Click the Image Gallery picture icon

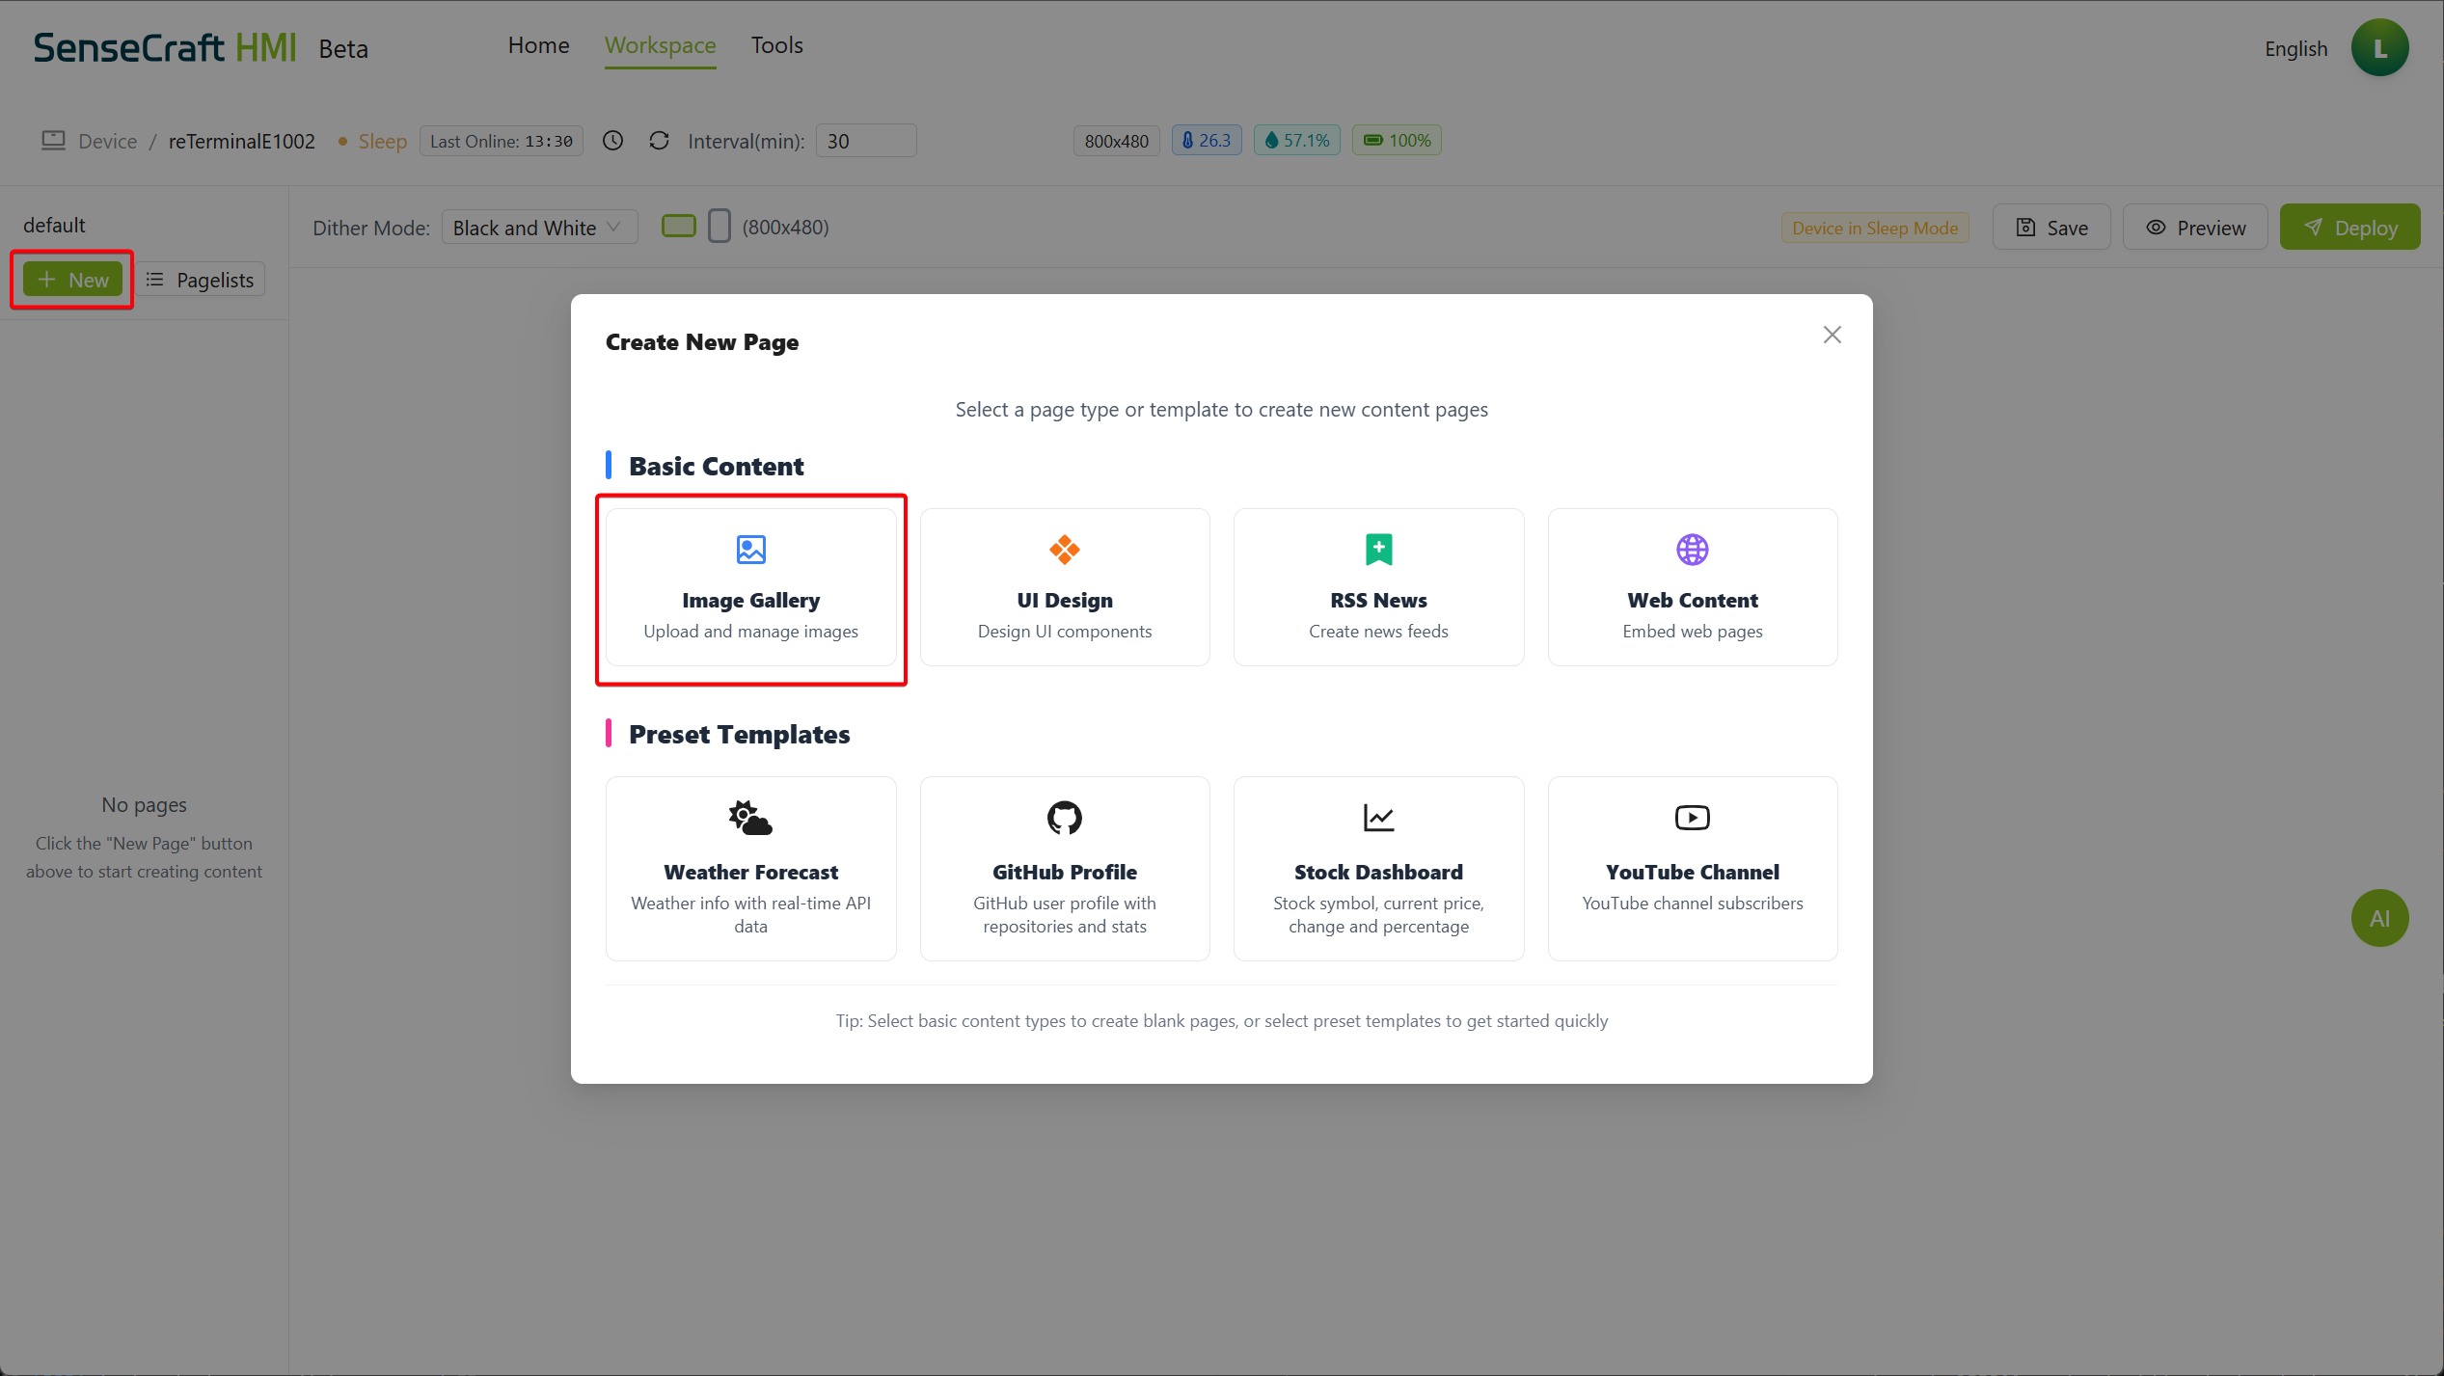point(750,550)
